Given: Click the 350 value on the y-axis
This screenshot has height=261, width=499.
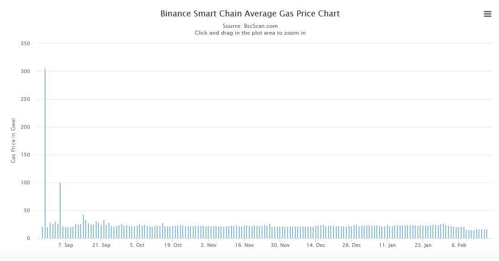Looking at the screenshot, I should coord(25,44).
